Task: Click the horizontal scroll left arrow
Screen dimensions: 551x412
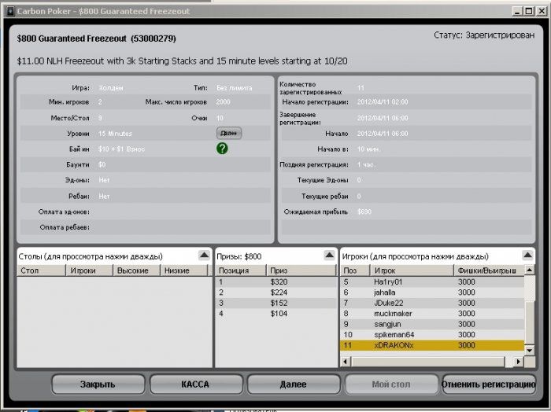Action: point(346,361)
